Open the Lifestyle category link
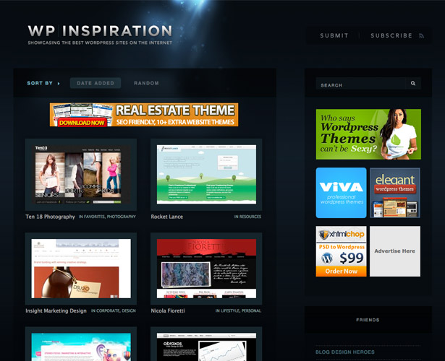445x361 pixels. tap(229, 310)
